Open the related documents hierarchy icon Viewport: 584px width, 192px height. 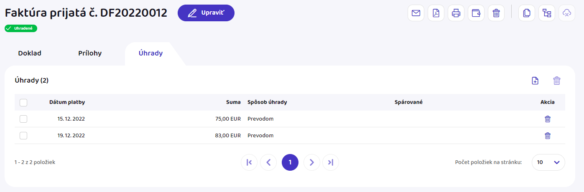tap(546, 13)
